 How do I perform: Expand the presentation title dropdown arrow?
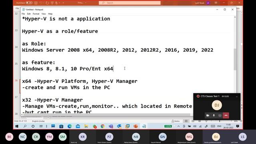point(86,3)
